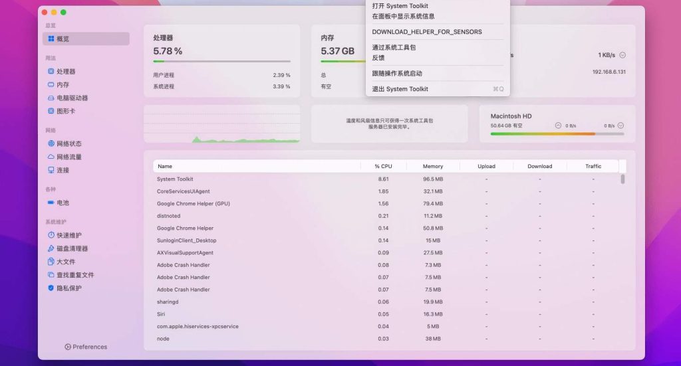Viewport: 681px width, 366px height.
Task: Open Preferences at sidebar bottom
Action: click(86, 347)
